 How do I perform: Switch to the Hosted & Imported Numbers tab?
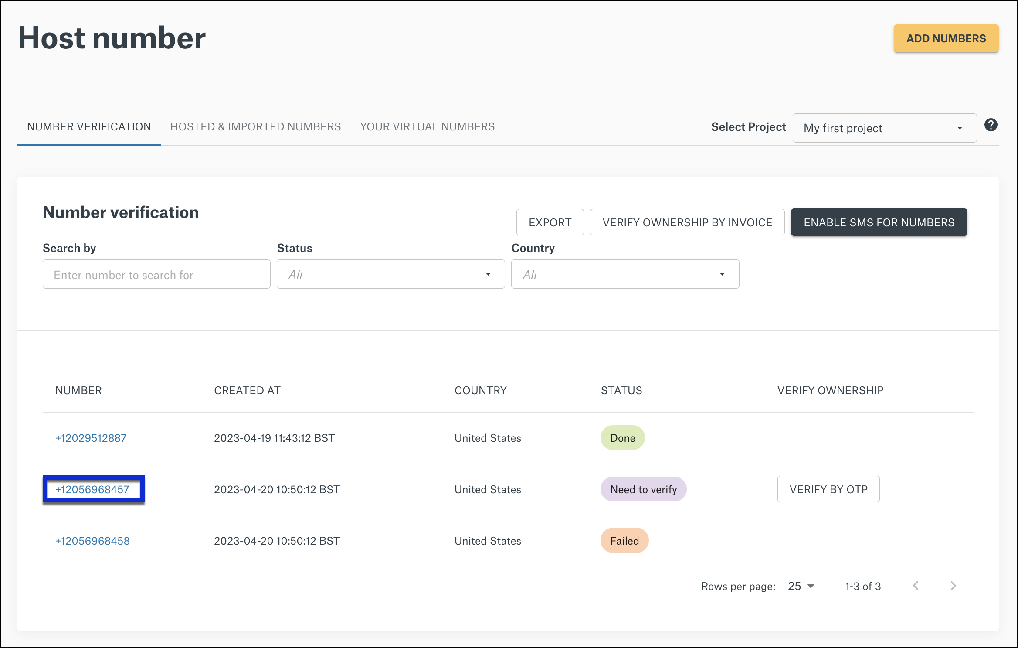point(255,126)
